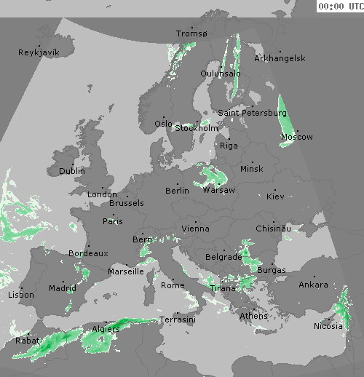Click the 00:00 UTC timestamp

pyautogui.click(x=341, y=6)
